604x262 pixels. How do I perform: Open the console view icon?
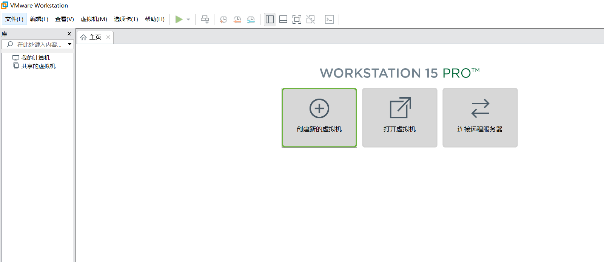click(x=329, y=19)
